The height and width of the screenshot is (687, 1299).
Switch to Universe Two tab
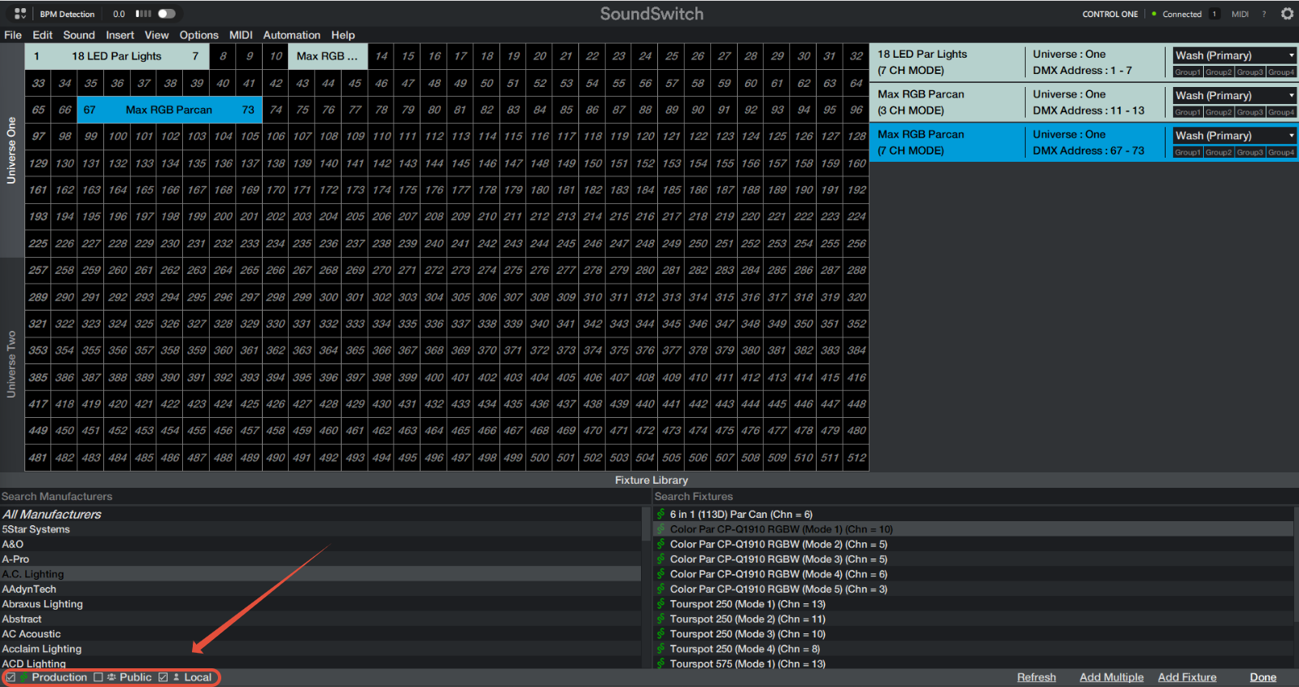11,364
